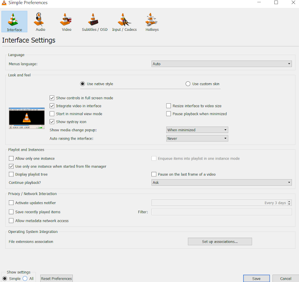Toggle Integrate video in interface checkbox

coord(52,106)
